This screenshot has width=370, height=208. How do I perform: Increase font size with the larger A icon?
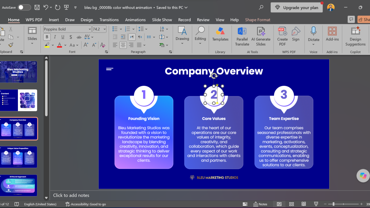tap(86, 45)
